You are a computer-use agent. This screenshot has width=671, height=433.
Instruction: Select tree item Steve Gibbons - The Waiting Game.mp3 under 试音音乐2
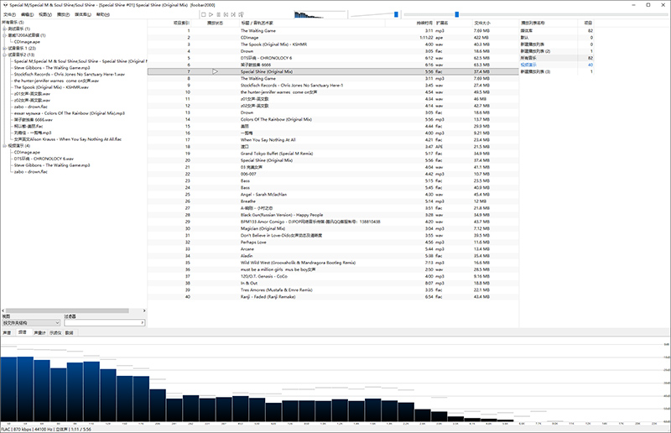pos(52,68)
